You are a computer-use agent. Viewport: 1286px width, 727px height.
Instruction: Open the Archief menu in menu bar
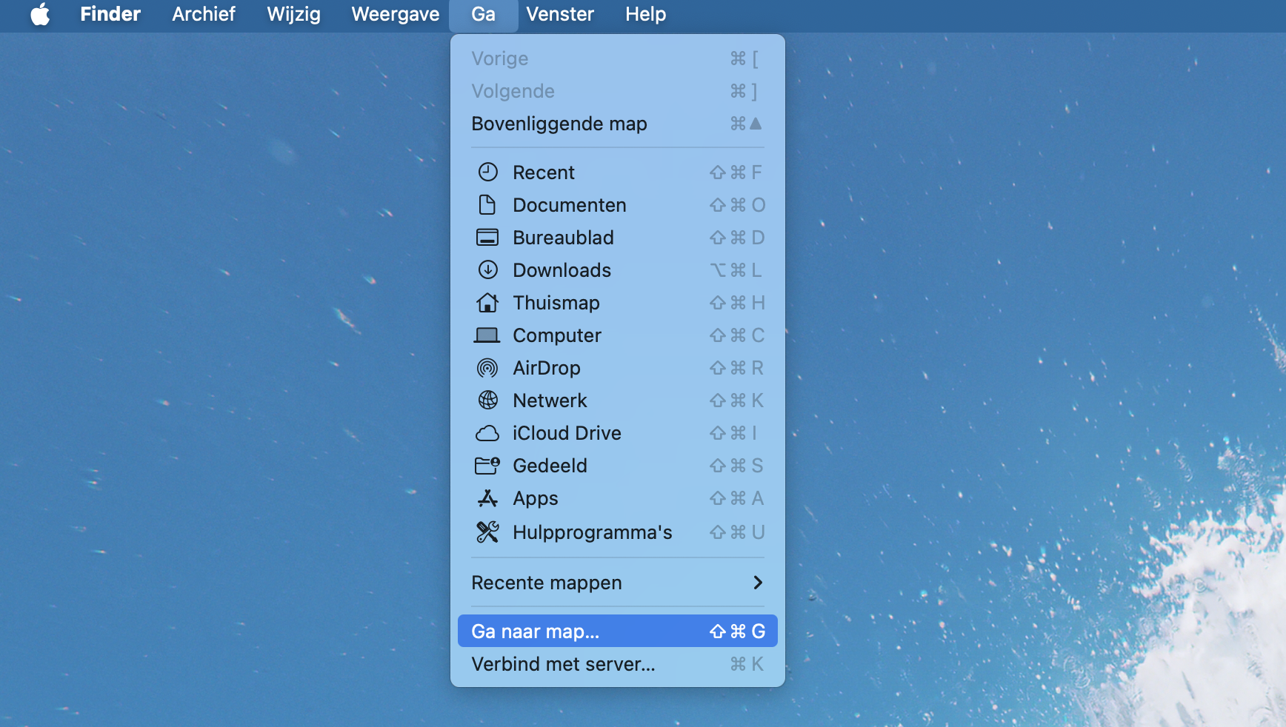click(203, 14)
